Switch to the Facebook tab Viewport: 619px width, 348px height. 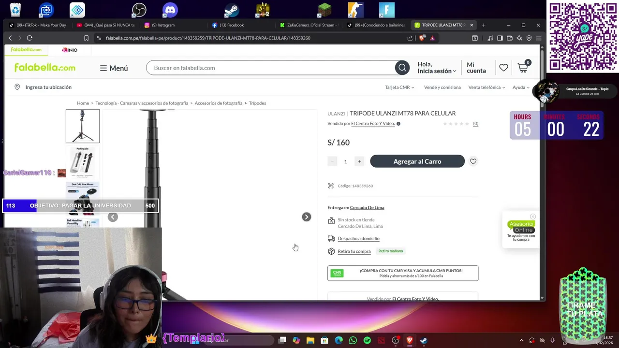click(241, 25)
